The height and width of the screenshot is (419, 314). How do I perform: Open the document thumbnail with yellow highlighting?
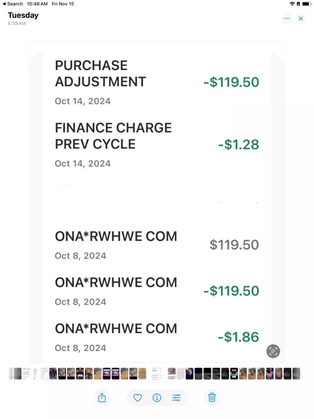[x=35, y=374]
